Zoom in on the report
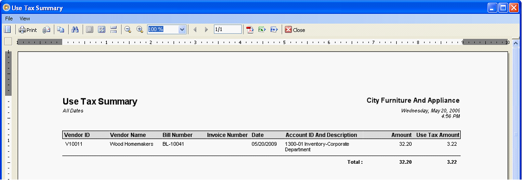 pyautogui.click(x=140, y=30)
